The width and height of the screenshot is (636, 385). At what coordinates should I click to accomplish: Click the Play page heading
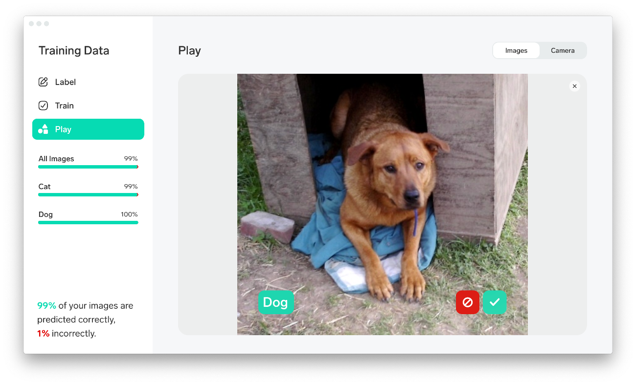point(189,51)
